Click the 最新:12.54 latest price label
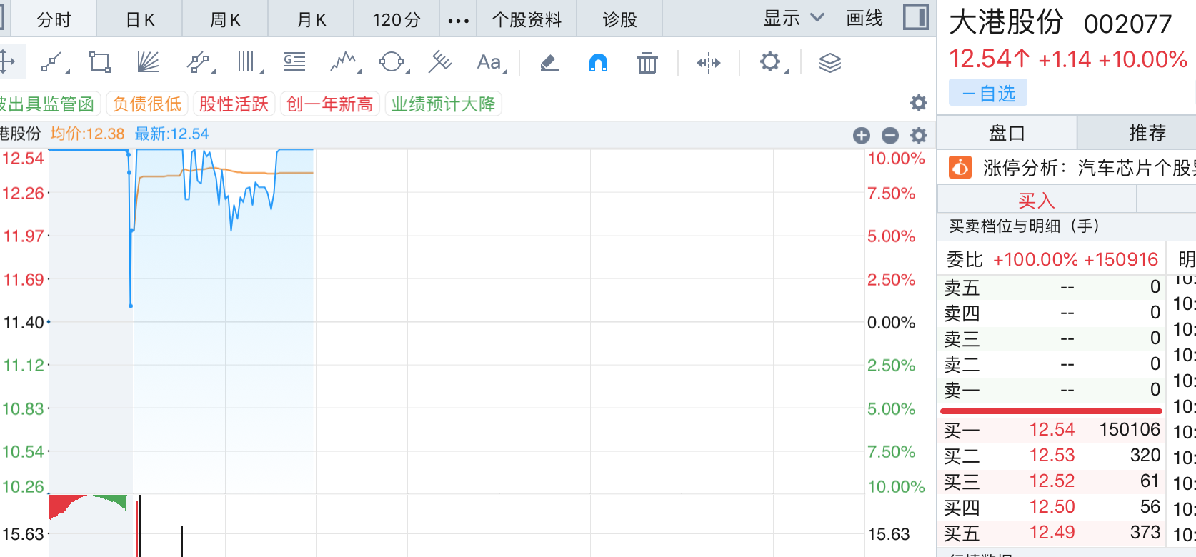 click(171, 134)
